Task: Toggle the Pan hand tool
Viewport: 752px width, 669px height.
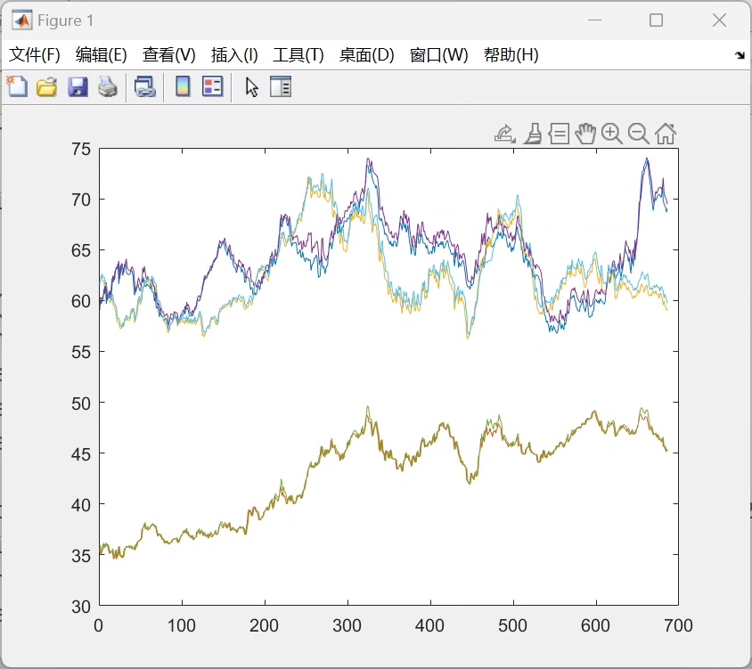Action: [x=585, y=134]
